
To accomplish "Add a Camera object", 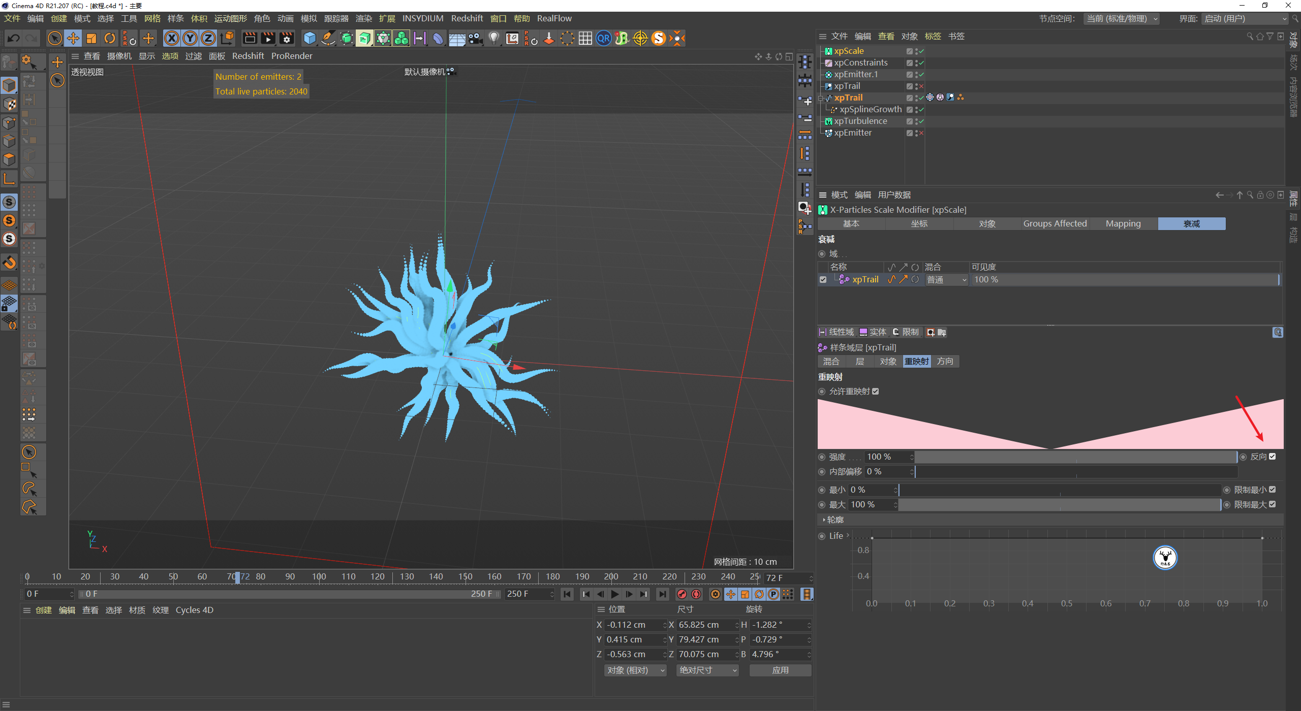I will (x=476, y=38).
